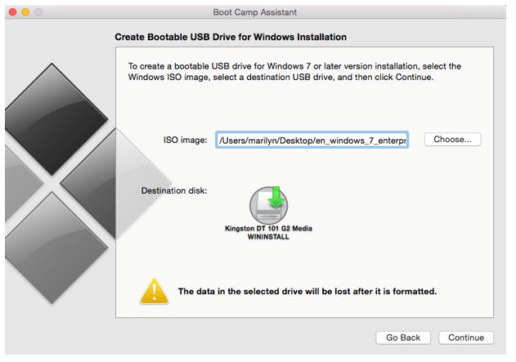
Task: Select the "Kingston DT 101 G2 Media" label
Action: point(268,229)
